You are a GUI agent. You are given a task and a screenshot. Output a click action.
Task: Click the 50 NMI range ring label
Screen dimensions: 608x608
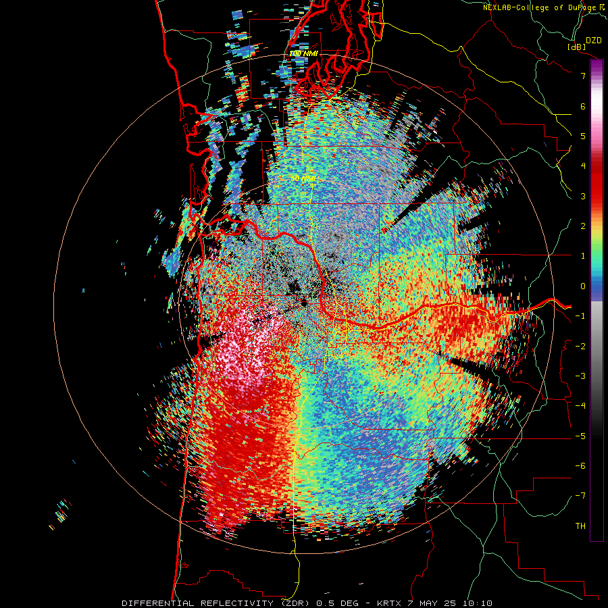coord(303,178)
